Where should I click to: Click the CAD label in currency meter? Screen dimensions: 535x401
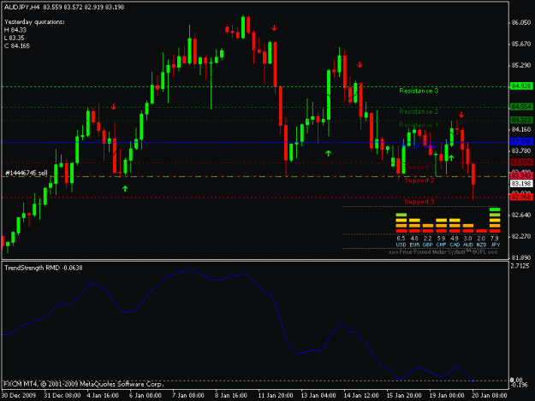(455, 245)
